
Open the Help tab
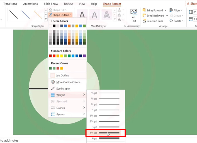94,4
